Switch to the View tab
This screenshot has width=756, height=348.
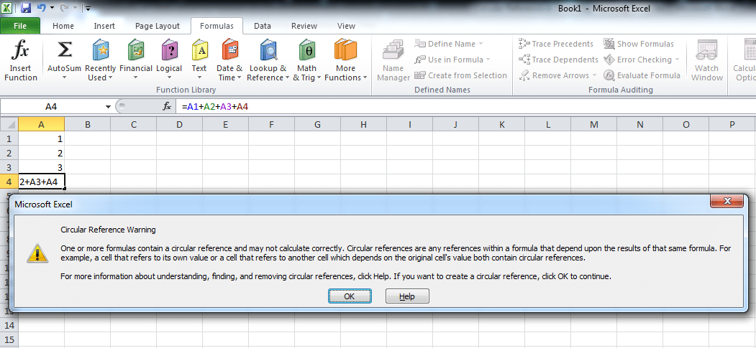point(346,26)
